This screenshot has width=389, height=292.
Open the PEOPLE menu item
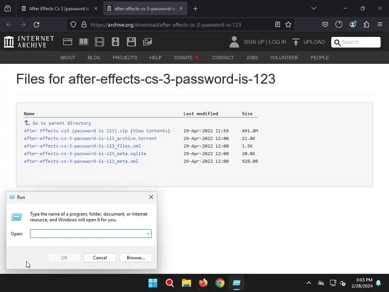point(319,58)
